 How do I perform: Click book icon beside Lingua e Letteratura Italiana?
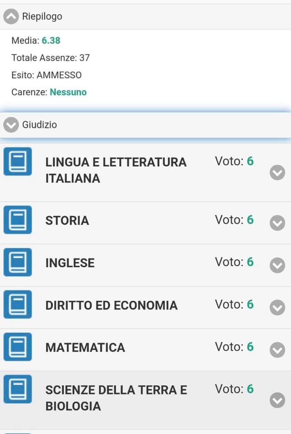coord(18,161)
